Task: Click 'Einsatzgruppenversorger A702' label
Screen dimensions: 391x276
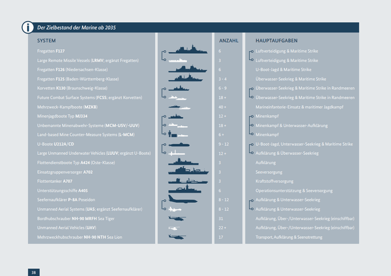Action: point(65,172)
